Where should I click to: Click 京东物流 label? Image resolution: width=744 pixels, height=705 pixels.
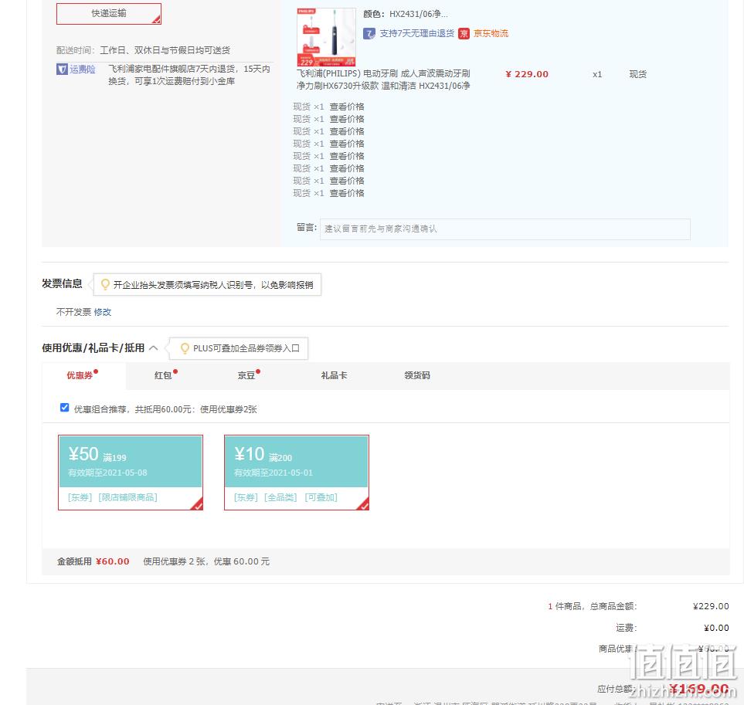tap(491, 34)
